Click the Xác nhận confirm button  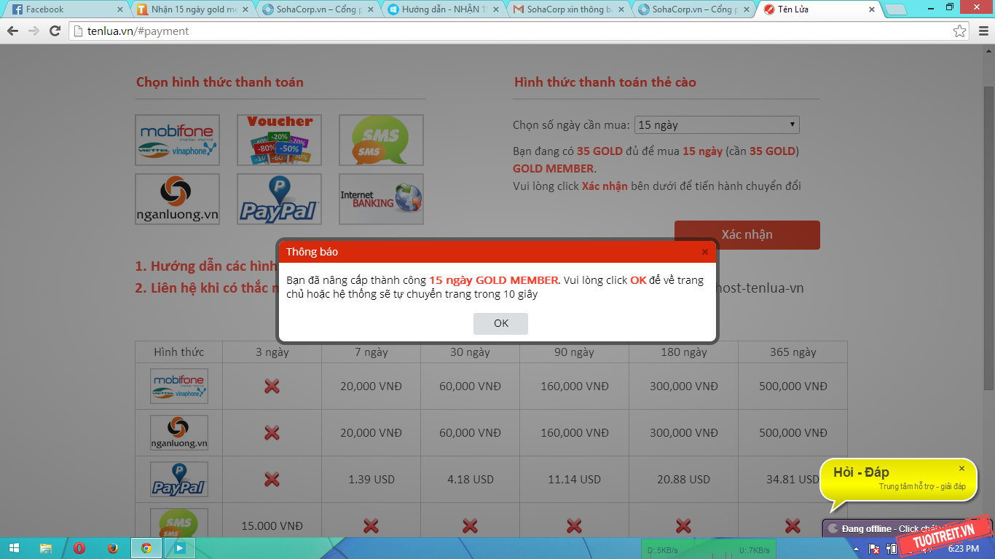click(747, 235)
